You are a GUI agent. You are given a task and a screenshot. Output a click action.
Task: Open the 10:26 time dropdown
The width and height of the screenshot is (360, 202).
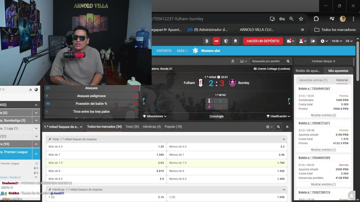337,41
